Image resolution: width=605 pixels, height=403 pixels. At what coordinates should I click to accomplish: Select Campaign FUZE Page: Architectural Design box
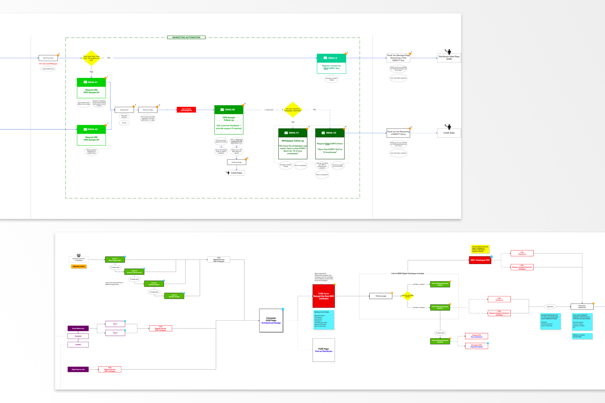click(271, 320)
